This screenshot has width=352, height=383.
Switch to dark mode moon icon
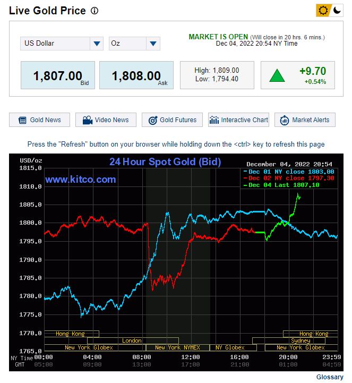pos(337,11)
